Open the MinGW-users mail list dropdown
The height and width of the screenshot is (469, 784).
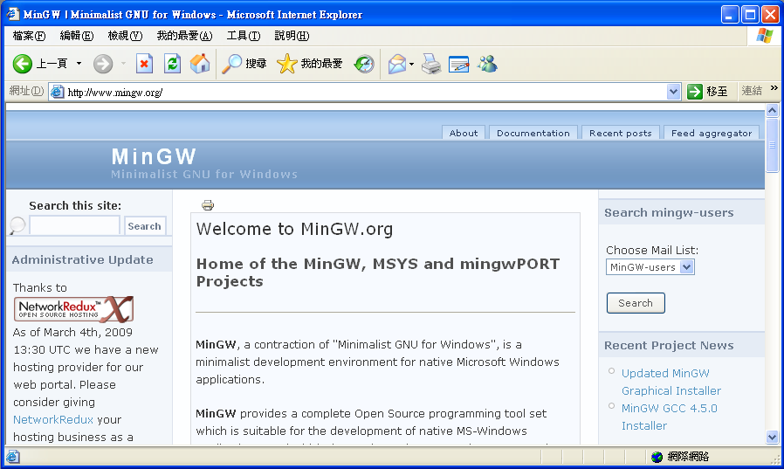point(650,267)
